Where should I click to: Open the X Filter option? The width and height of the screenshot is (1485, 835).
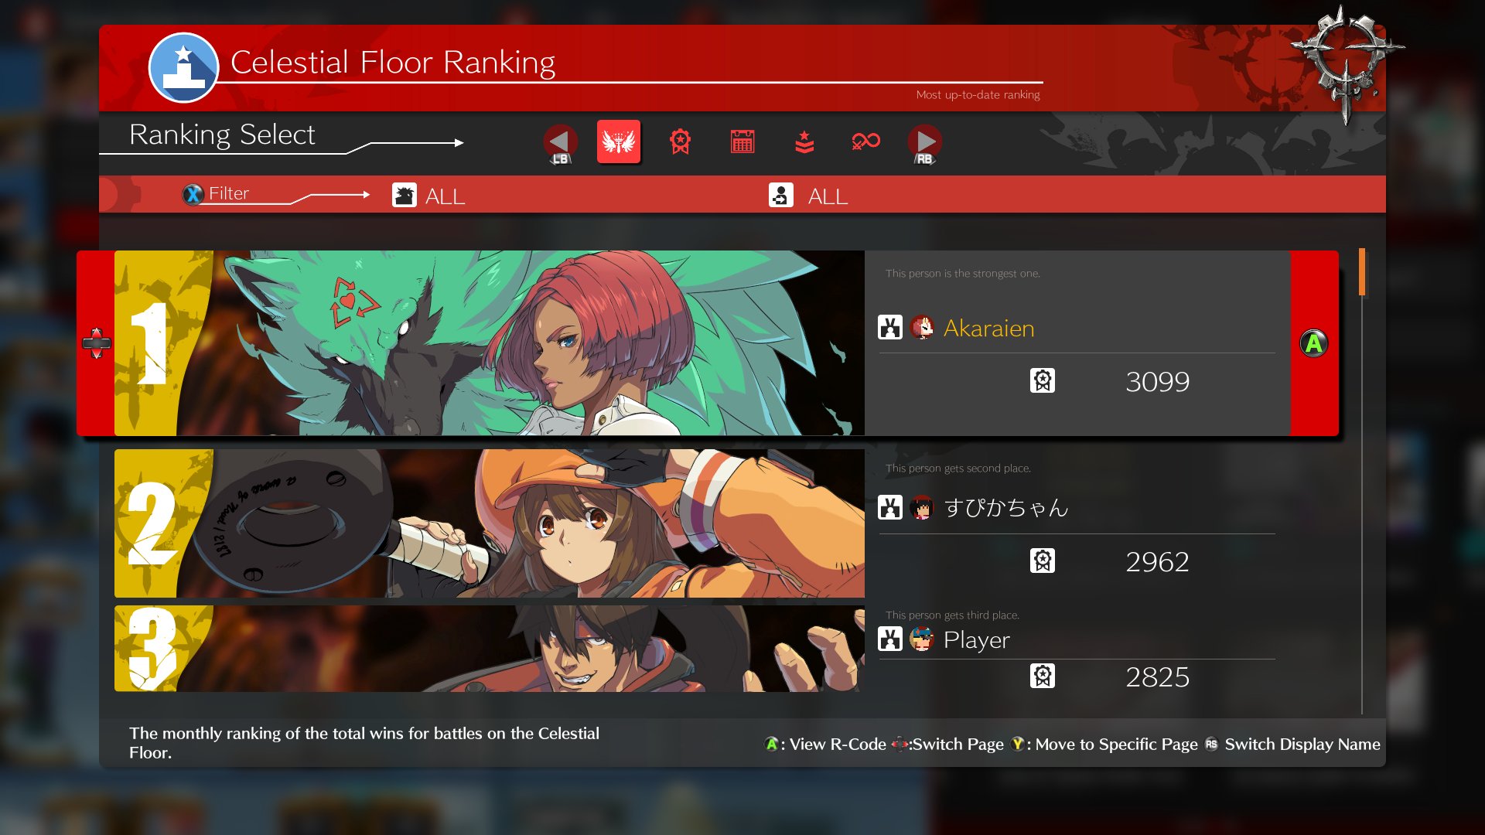tap(217, 193)
